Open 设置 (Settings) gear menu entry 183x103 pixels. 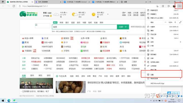(x=164, y=75)
